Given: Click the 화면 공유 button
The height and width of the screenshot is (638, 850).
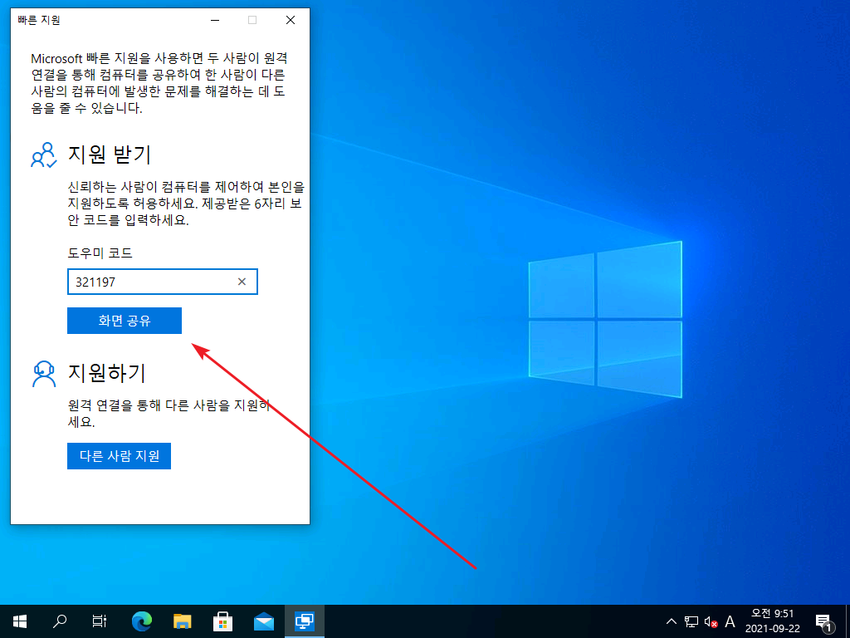Looking at the screenshot, I should tap(125, 321).
